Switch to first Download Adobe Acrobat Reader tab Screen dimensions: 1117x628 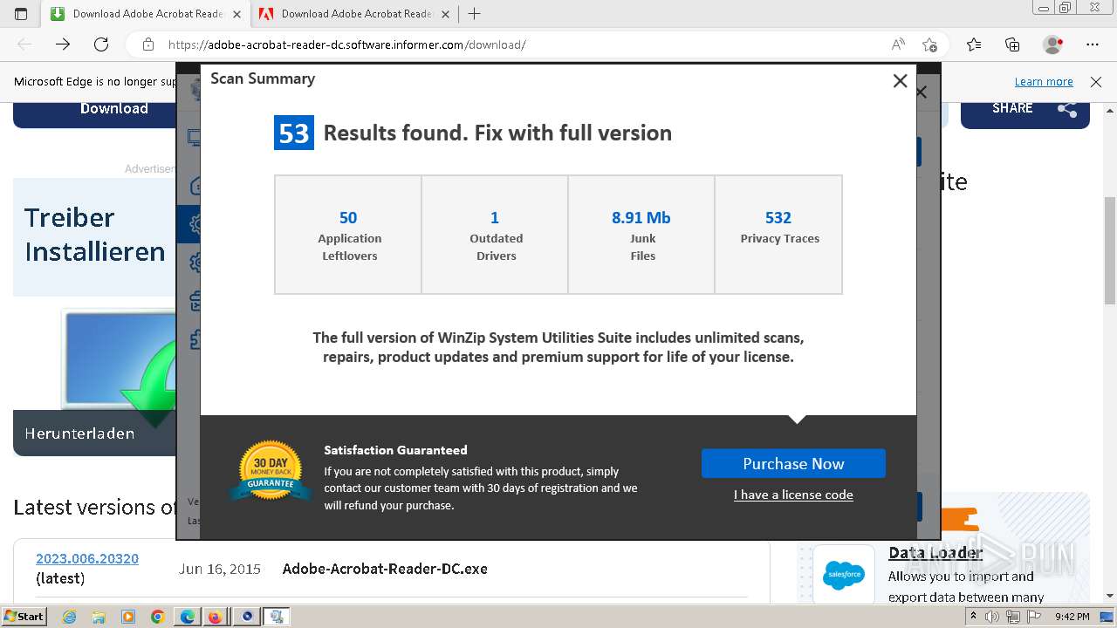click(x=147, y=14)
